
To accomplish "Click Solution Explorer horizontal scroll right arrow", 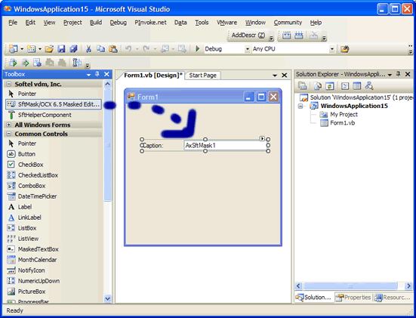I will coord(408,286).
